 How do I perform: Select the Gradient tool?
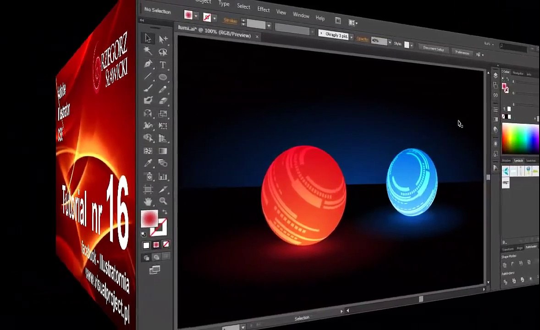(163, 151)
